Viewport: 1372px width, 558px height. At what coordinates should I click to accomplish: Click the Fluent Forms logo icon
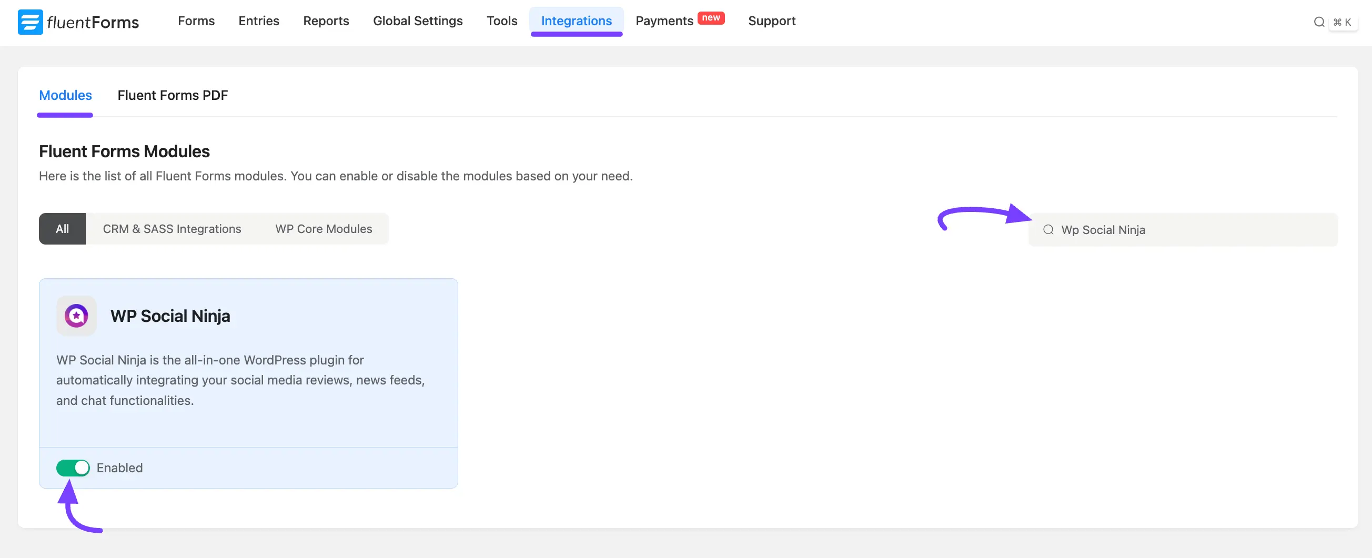pos(31,22)
